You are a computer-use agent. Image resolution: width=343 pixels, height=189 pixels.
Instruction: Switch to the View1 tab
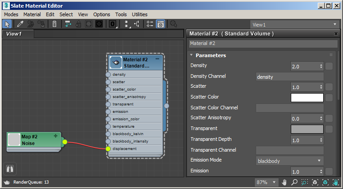click(18, 34)
